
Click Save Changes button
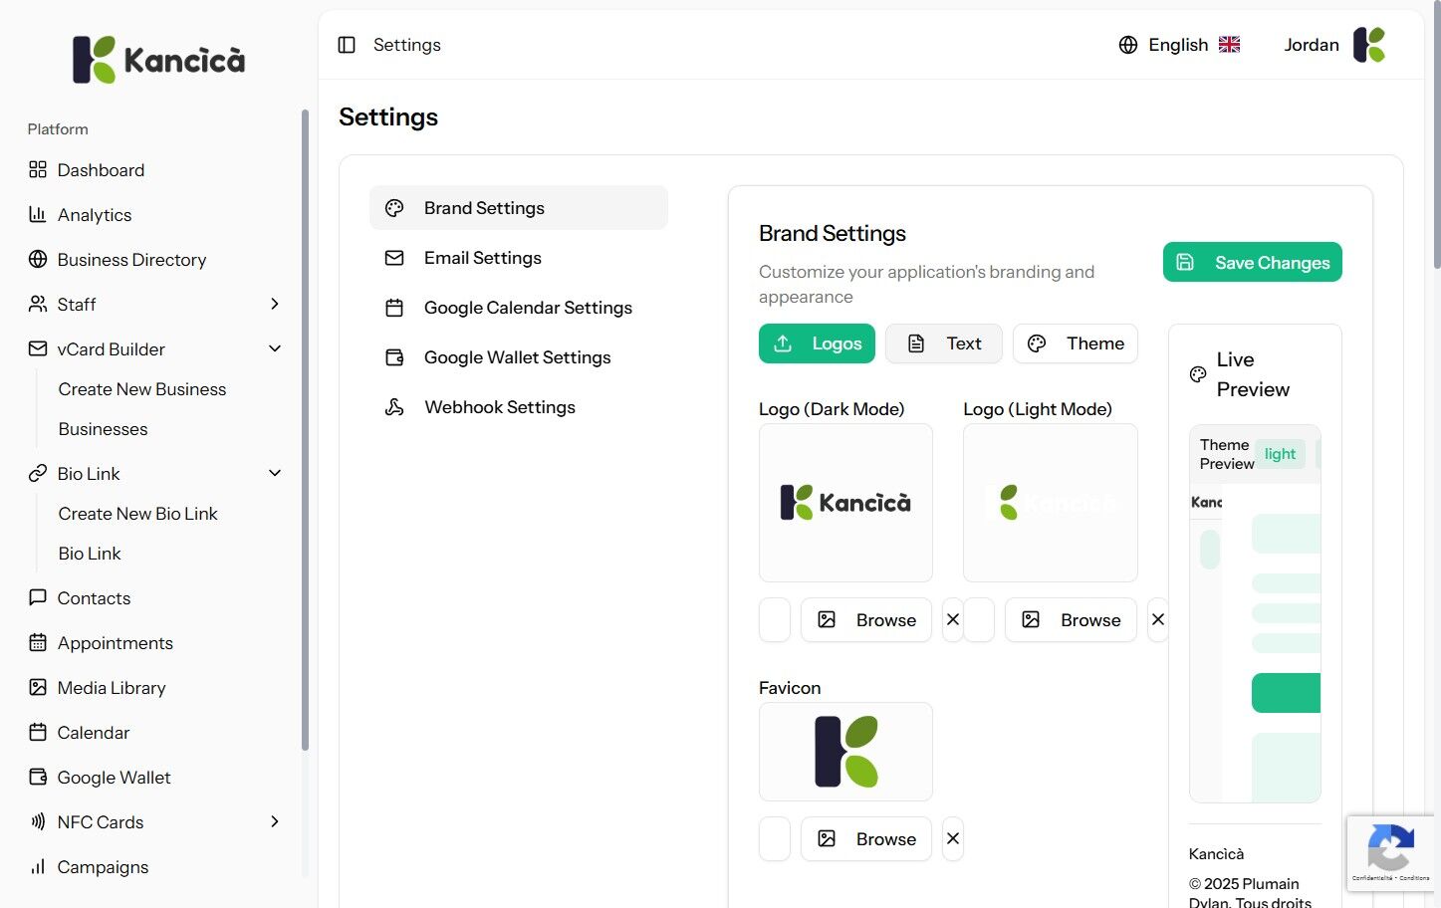(x=1252, y=263)
